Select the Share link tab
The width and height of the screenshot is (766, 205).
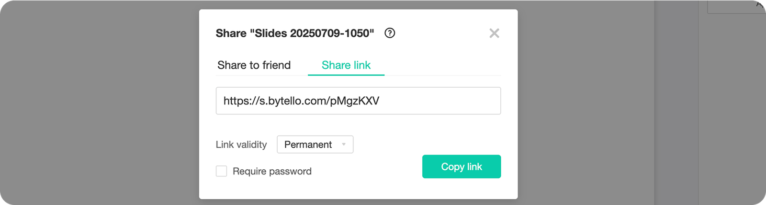tap(346, 65)
